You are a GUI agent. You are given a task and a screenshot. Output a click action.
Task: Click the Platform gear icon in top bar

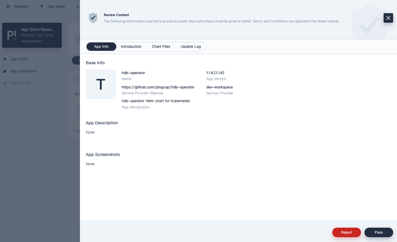point(8,7)
